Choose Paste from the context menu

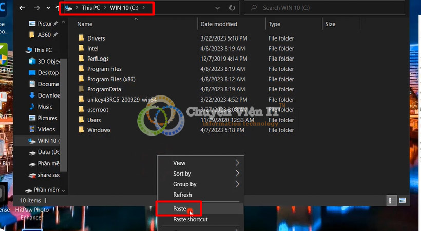[x=180, y=209]
